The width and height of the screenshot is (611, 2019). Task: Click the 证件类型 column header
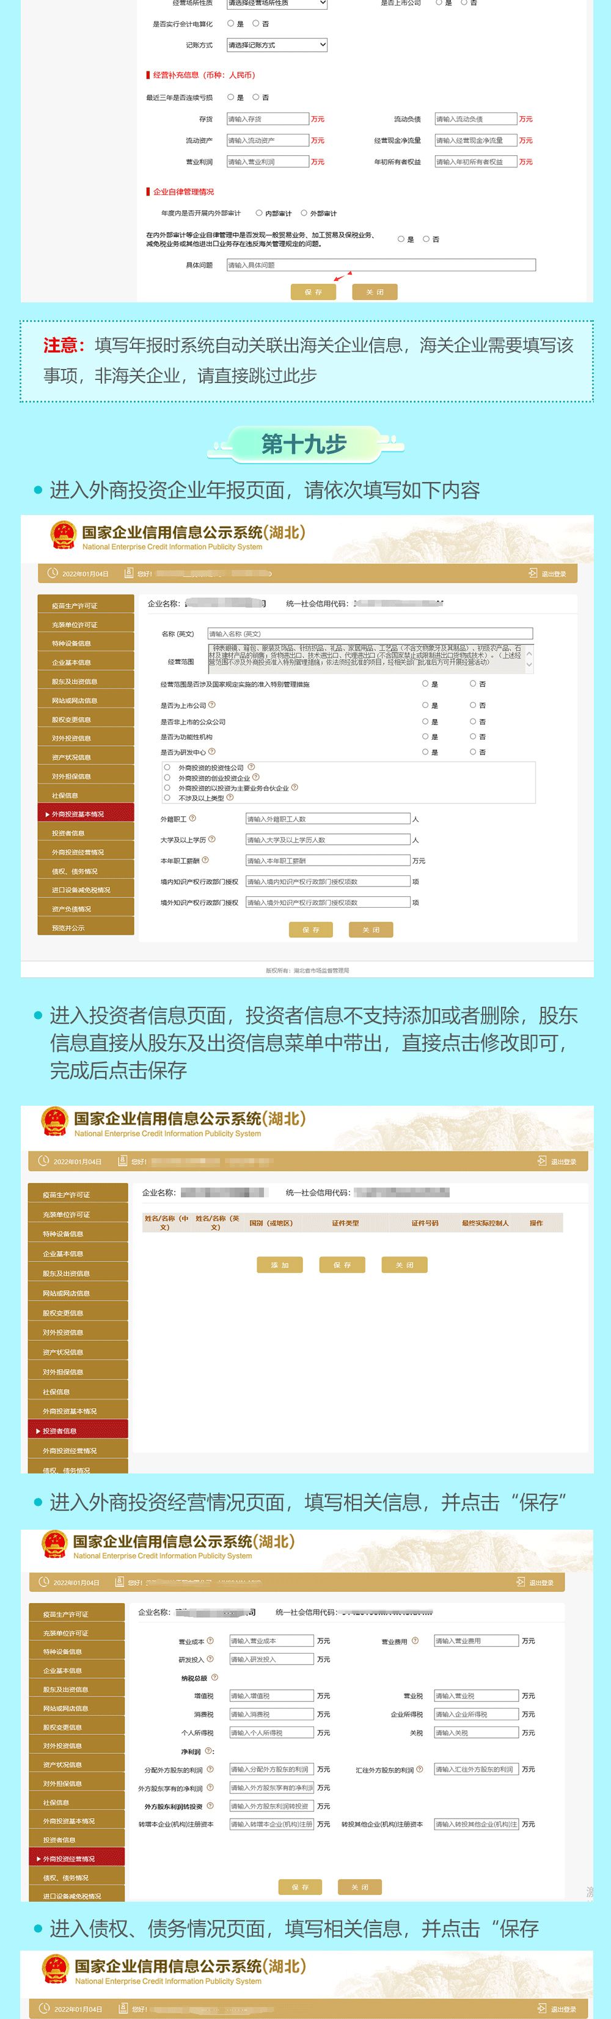point(345,1222)
